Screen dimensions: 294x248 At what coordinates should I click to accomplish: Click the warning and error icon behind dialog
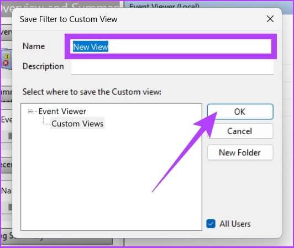7,59
